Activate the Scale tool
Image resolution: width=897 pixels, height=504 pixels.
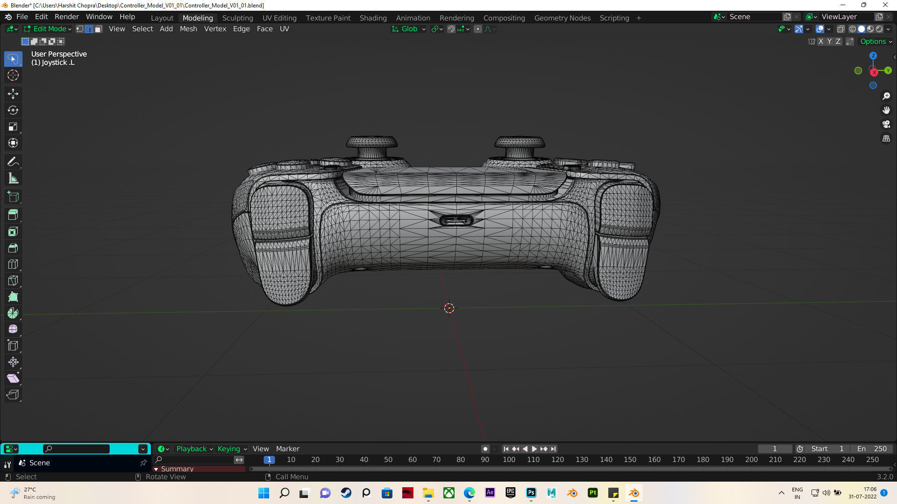[x=13, y=126]
